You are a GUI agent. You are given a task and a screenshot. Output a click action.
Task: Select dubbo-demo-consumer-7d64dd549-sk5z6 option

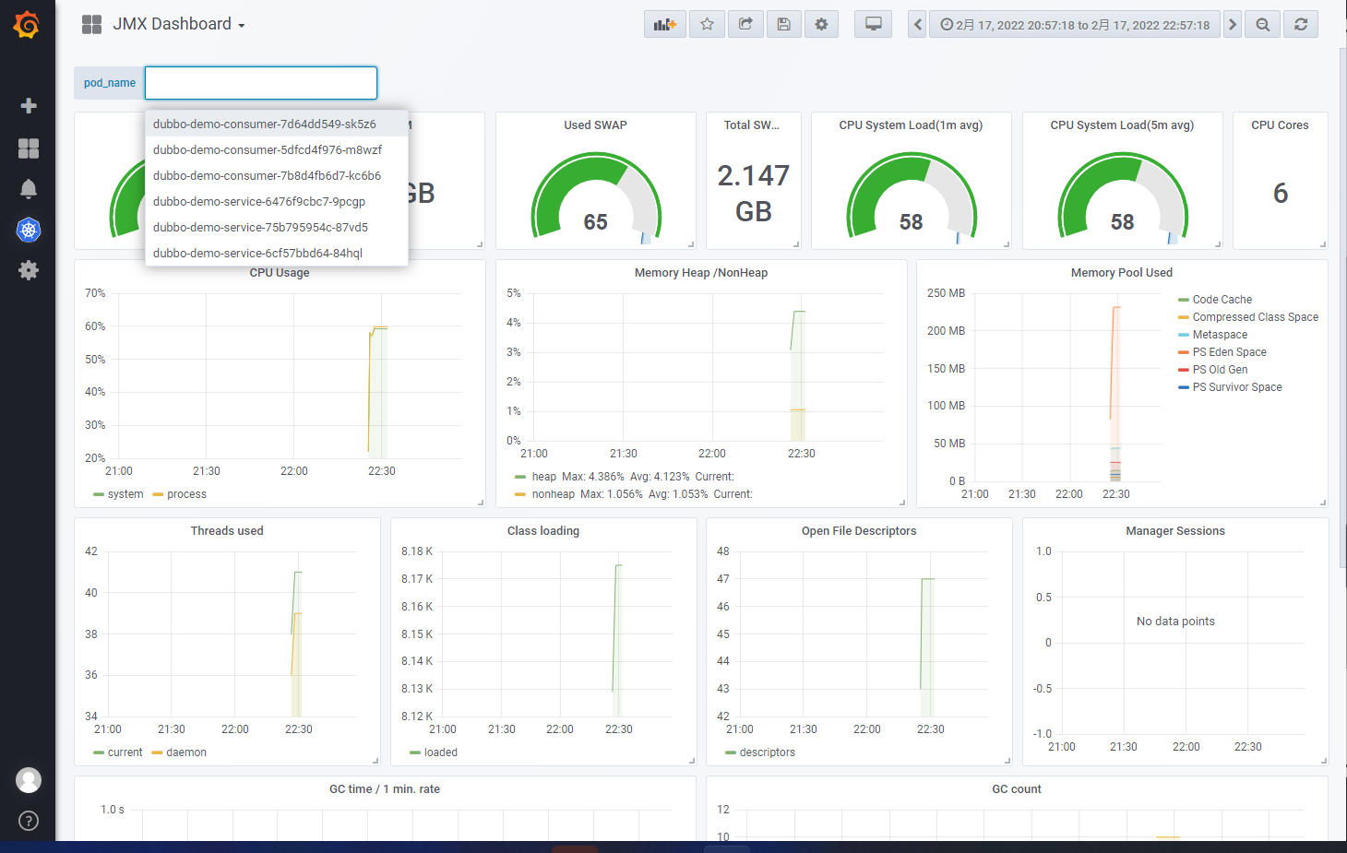(277, 124)
